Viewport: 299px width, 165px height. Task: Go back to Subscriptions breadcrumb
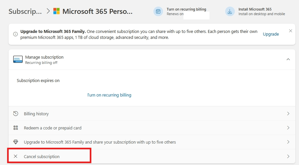[x=25, y=12]
